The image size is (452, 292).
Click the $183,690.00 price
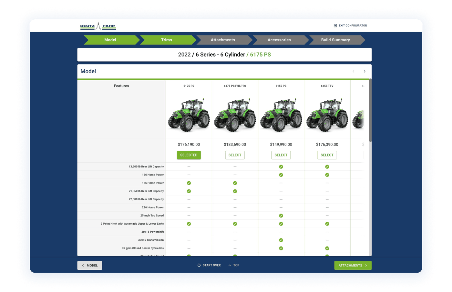(235, 145)
